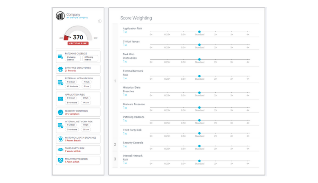318x183 pixels.
Task: Click the Malware Presence monitor bug icon
Action: 60,160
